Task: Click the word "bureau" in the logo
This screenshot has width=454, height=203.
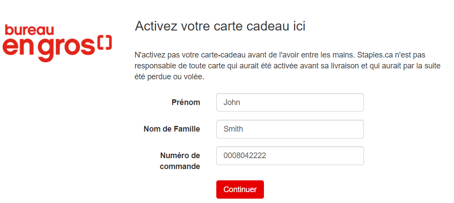Action: (x=29, y=30)
